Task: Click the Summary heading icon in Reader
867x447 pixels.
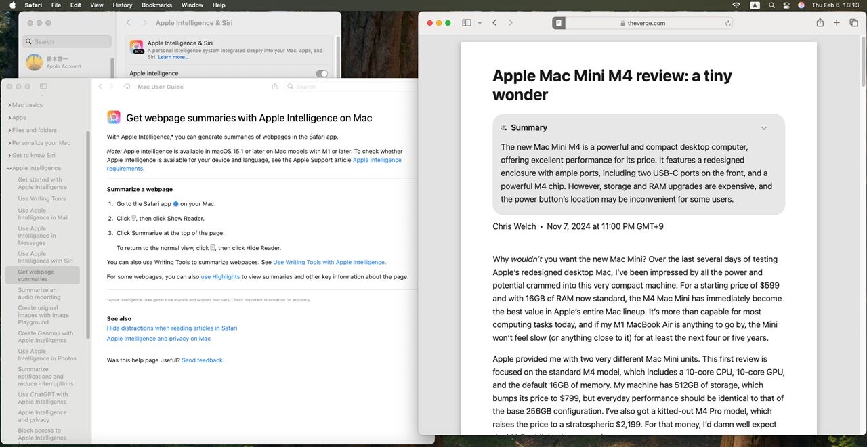Action: [503, 127]
